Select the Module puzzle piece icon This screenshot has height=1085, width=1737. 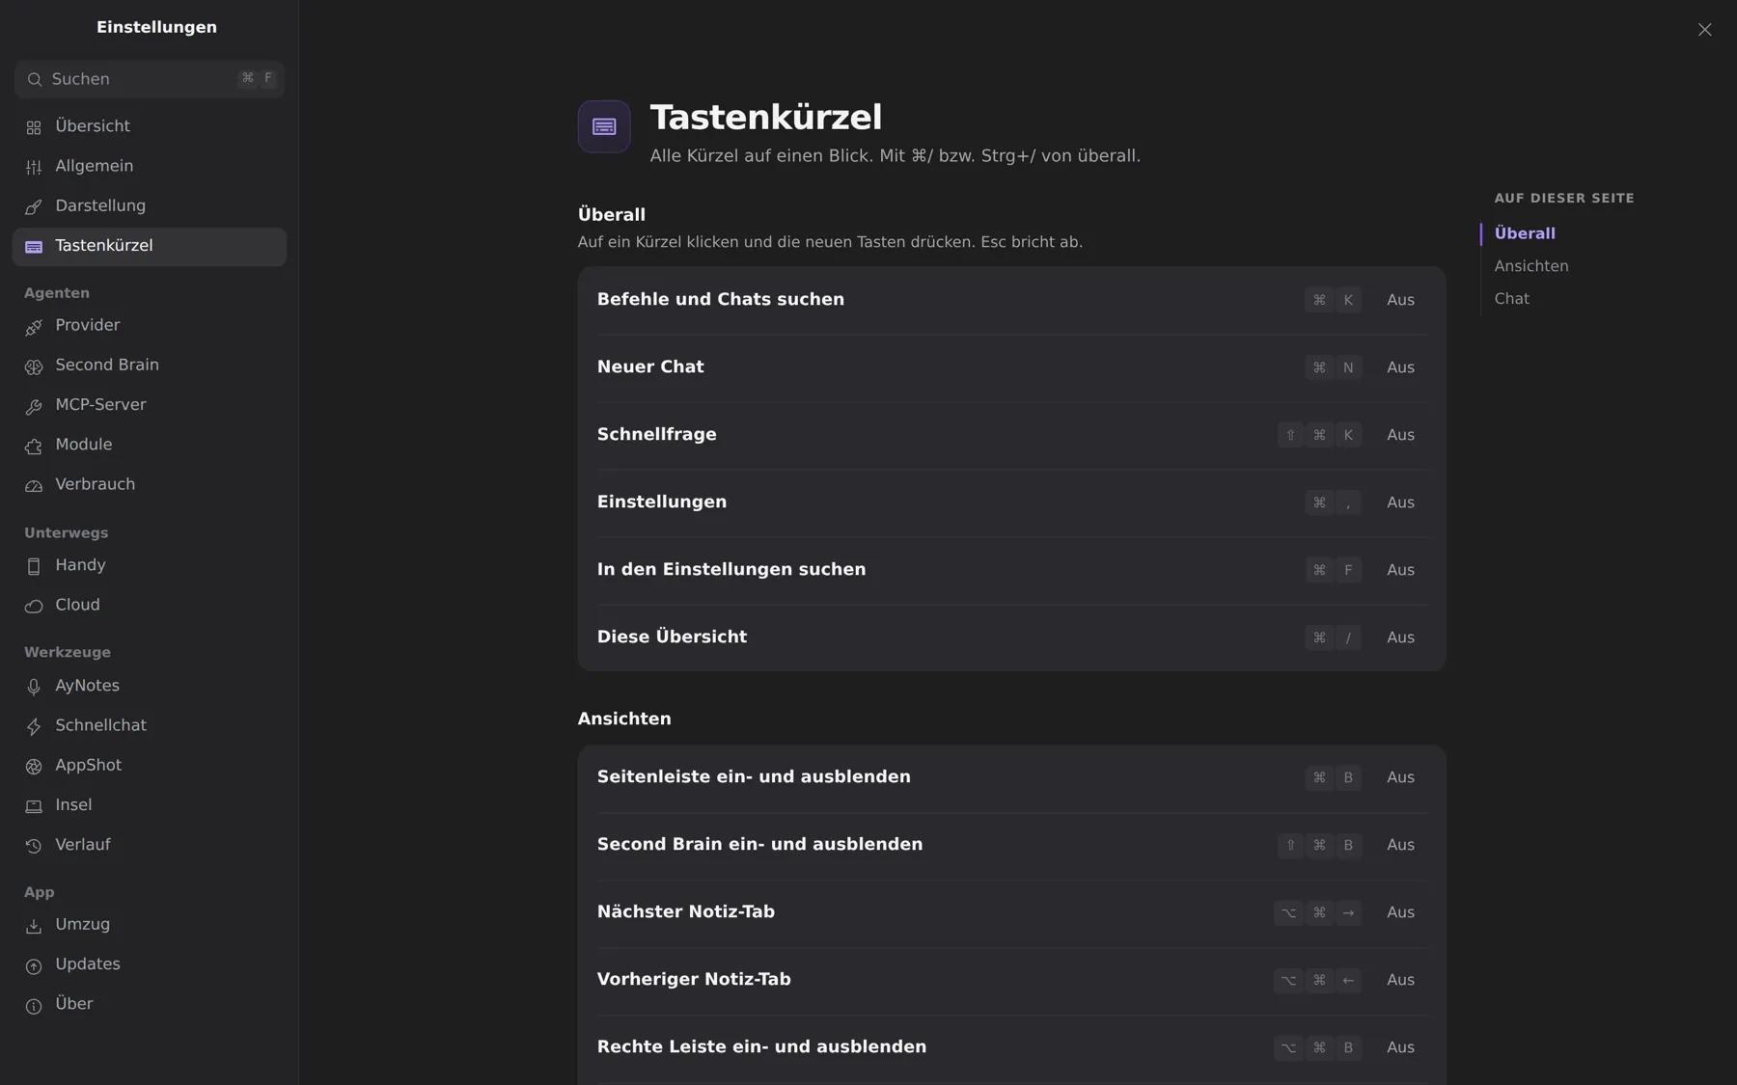34,446
